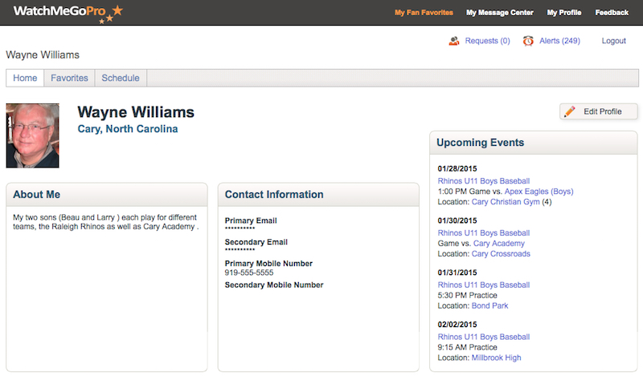
Task: Click the Primary Email label
Action: (x=251, y=220)
